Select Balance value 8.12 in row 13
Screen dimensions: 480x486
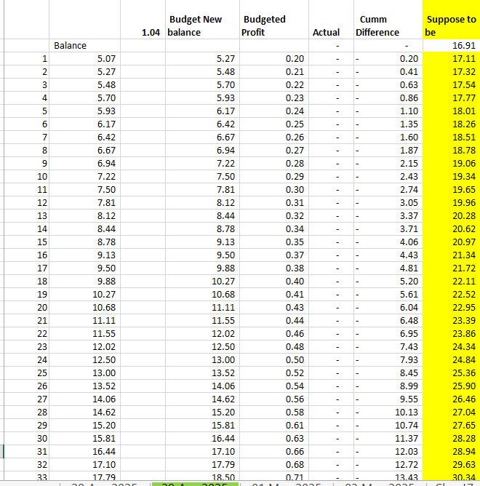click(x=84, y=216)
